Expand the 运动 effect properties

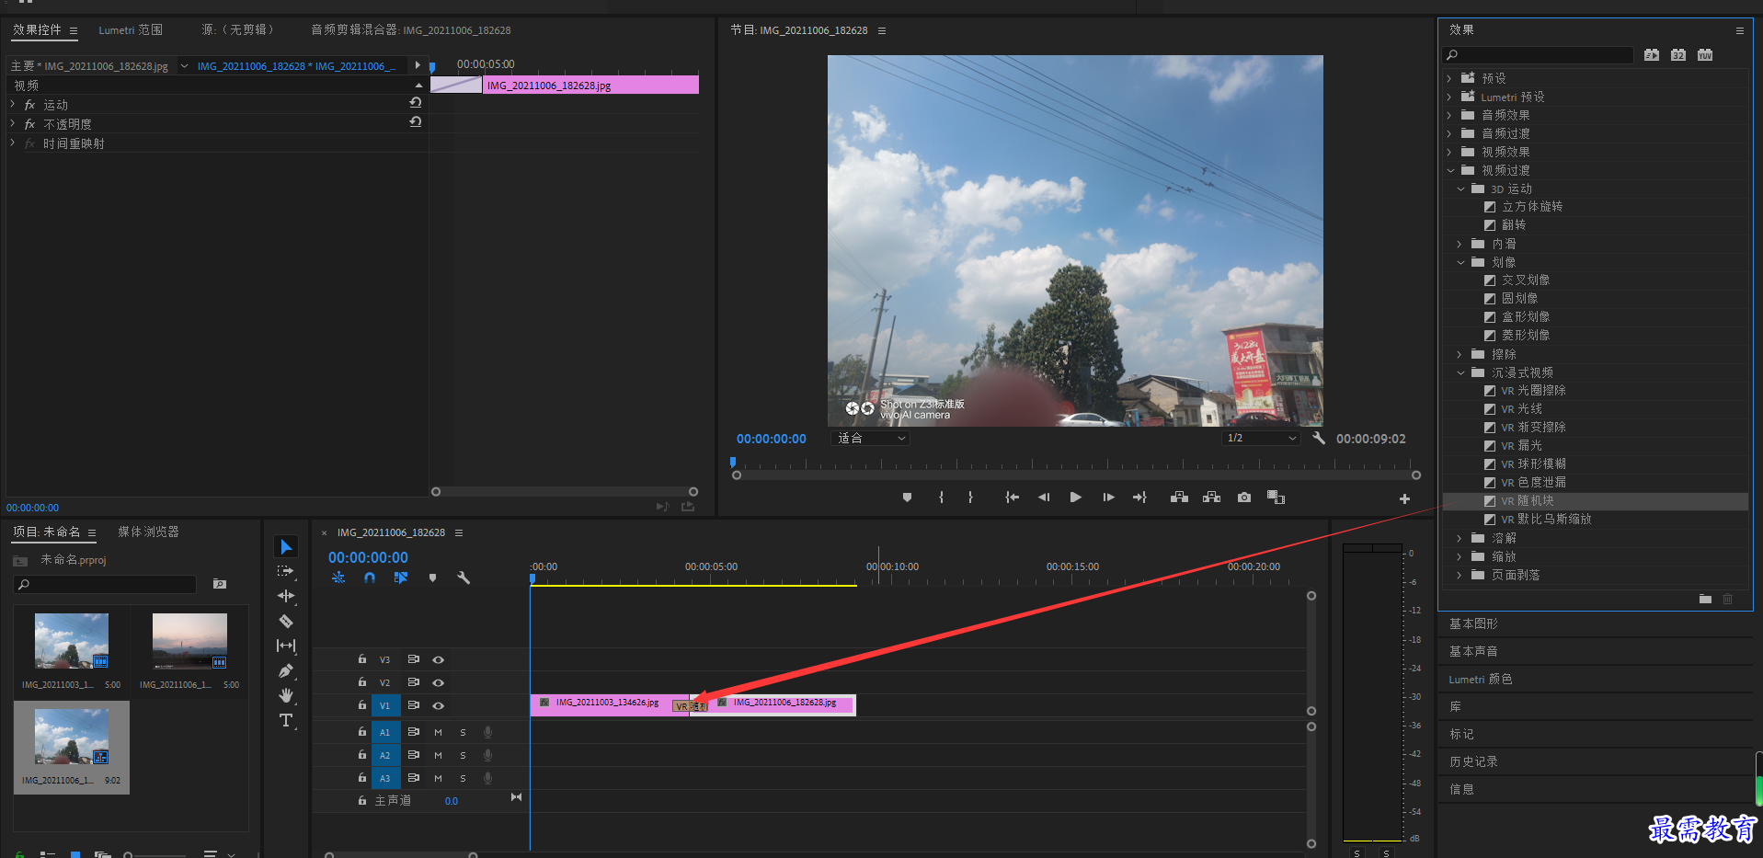pyautogui.click(x=12, y=105)
